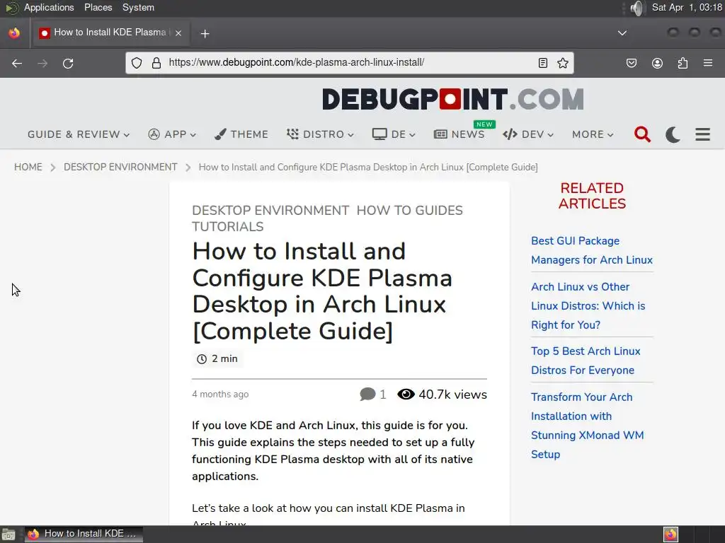The image size is (725, 543).
Task: Open Transform Your Arch Installation XMonad article
Action: tap(587, 426)
